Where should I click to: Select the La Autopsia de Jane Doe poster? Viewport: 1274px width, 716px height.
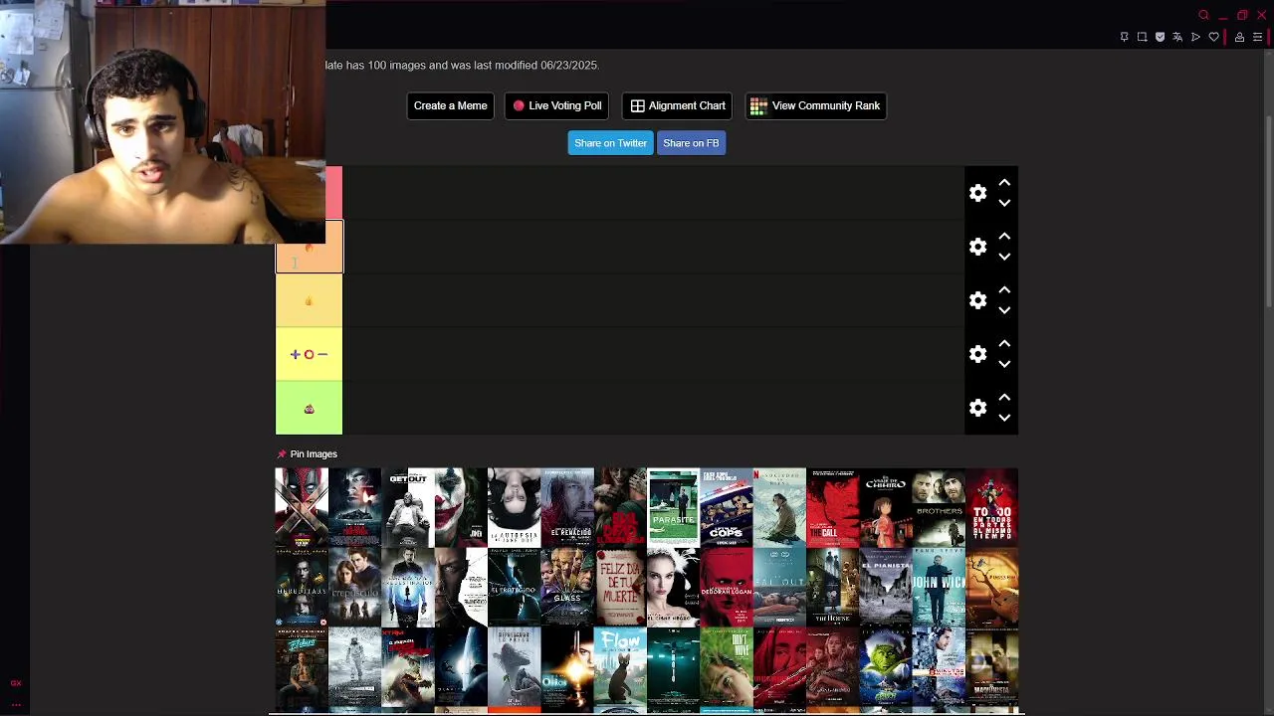tap(514, 507)
